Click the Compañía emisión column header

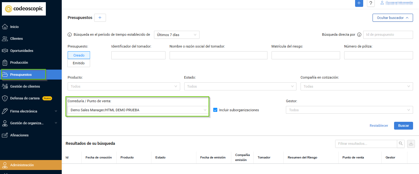[243, 158]
